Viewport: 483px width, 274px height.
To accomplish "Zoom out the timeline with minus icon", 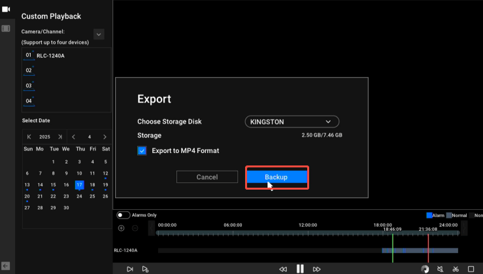I will click(x=135, y=228).
